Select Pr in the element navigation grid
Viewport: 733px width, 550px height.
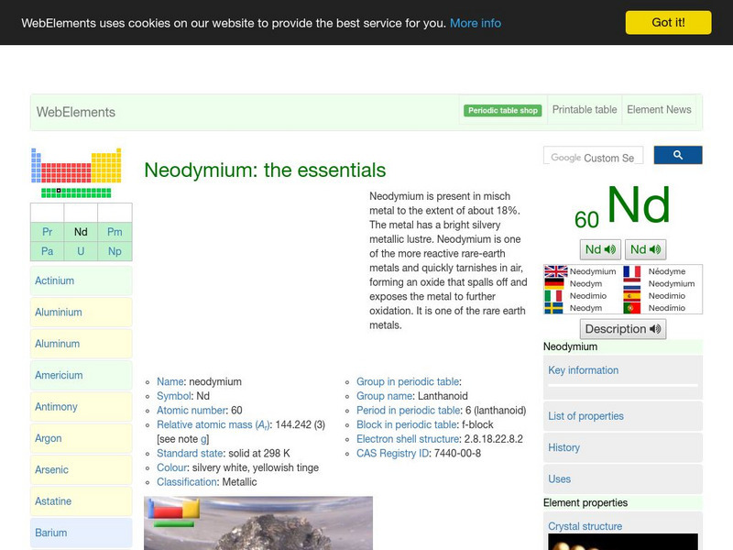47,232
